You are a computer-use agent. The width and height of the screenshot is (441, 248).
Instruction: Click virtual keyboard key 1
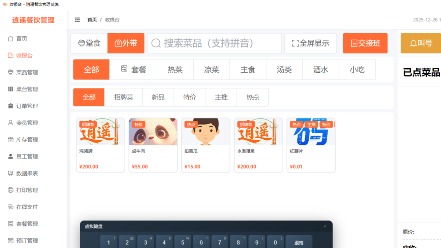108,242
